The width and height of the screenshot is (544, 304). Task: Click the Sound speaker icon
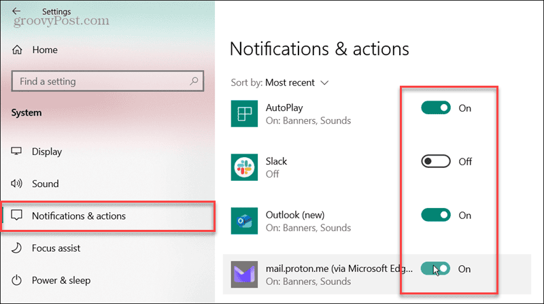click(16, 183)
